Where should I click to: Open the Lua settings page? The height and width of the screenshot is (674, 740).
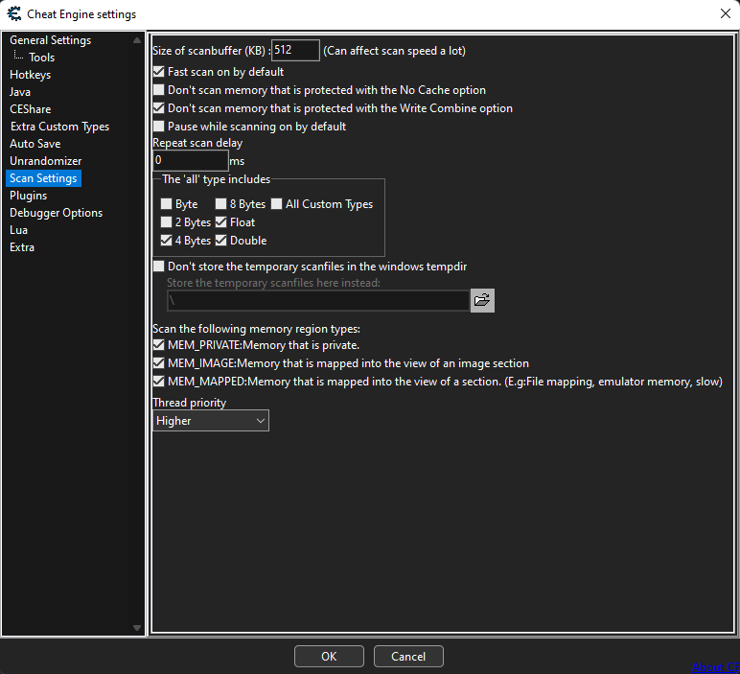click(x=19, y=230)
